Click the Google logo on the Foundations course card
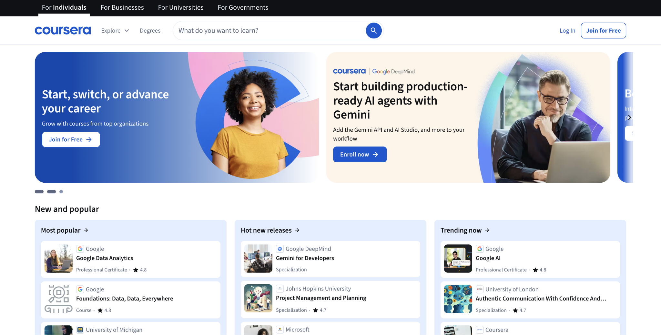 click(80, 289)
